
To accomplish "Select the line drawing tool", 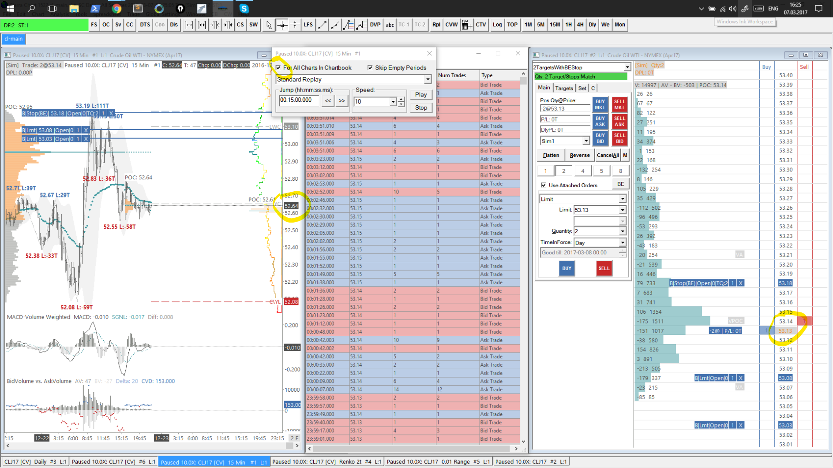I will point(323,25).
